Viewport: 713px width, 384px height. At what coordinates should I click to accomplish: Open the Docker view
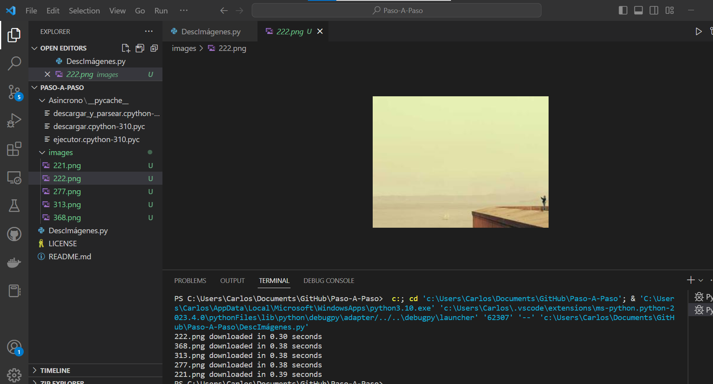(x=14, y=262)
